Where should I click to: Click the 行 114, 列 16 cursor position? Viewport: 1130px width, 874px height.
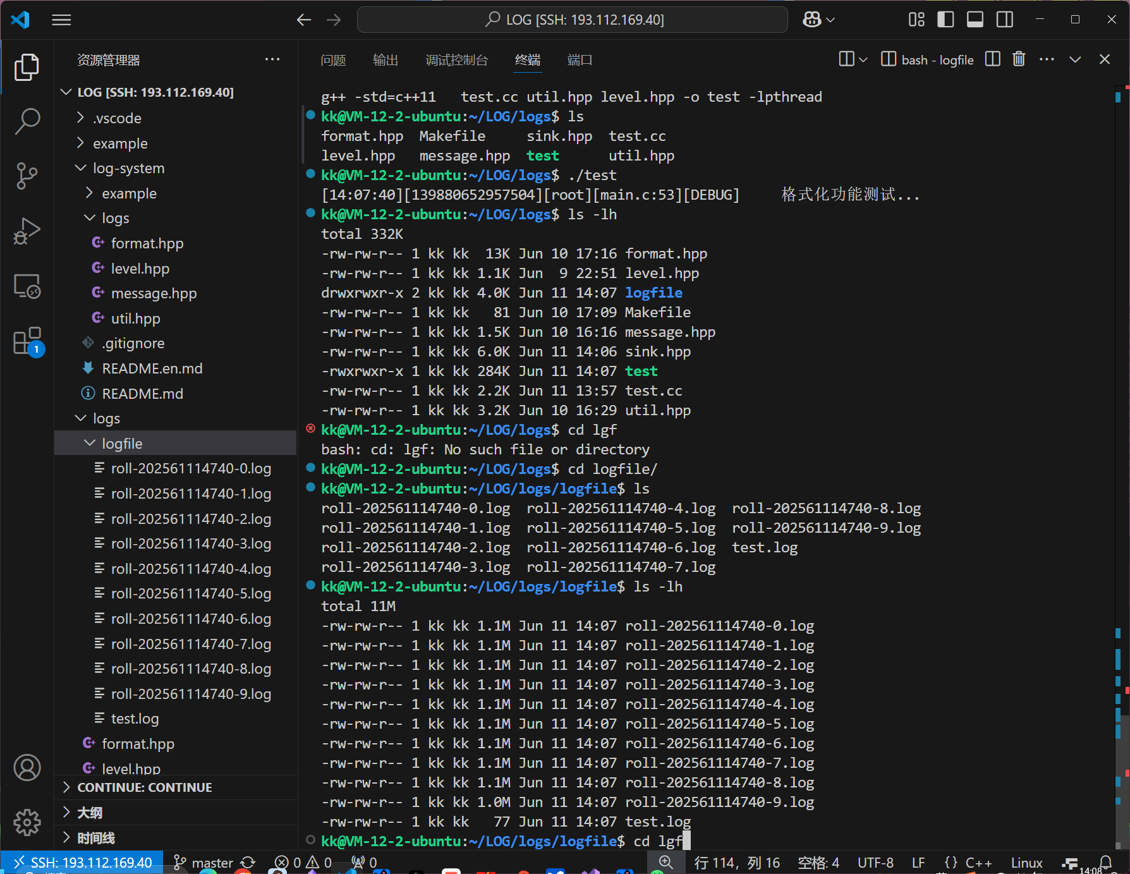click(x=737, y=863)
